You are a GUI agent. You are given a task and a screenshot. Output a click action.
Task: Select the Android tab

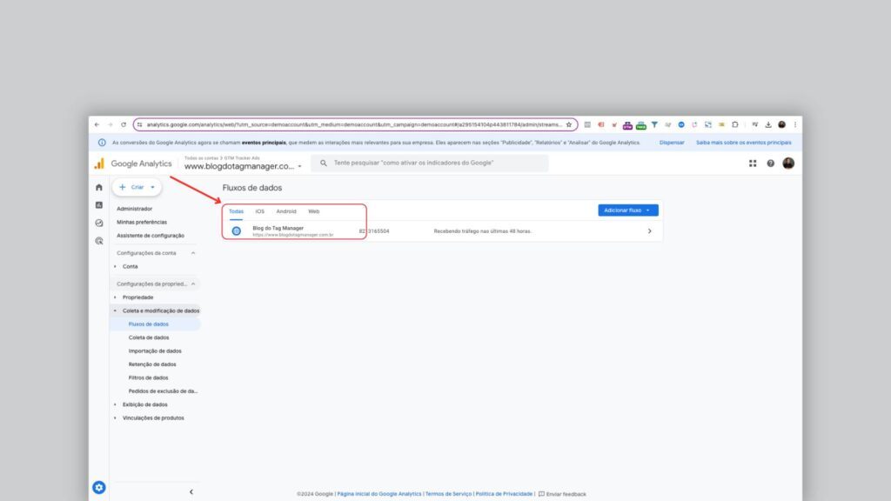pyautogui.click(x=285, y=211)
